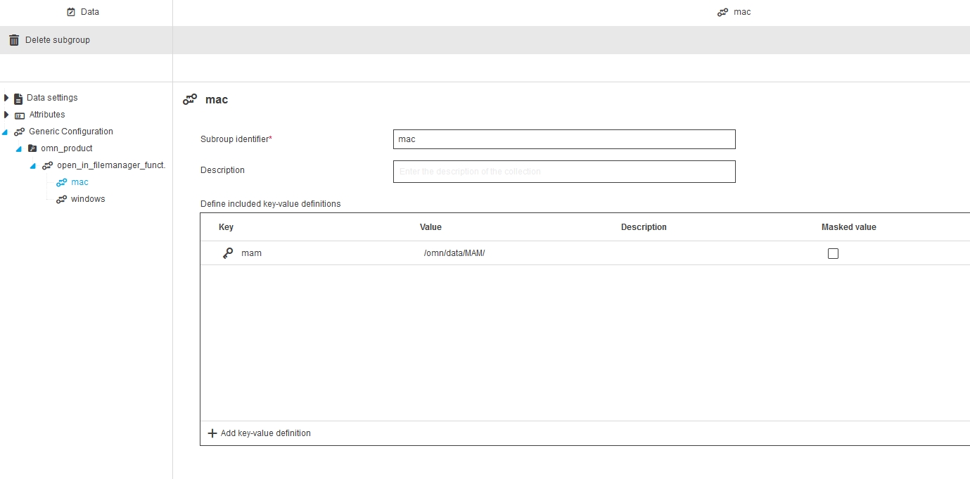Click the omn_product folder icon
Screen dimensions: 970x479
click(32, 148)
